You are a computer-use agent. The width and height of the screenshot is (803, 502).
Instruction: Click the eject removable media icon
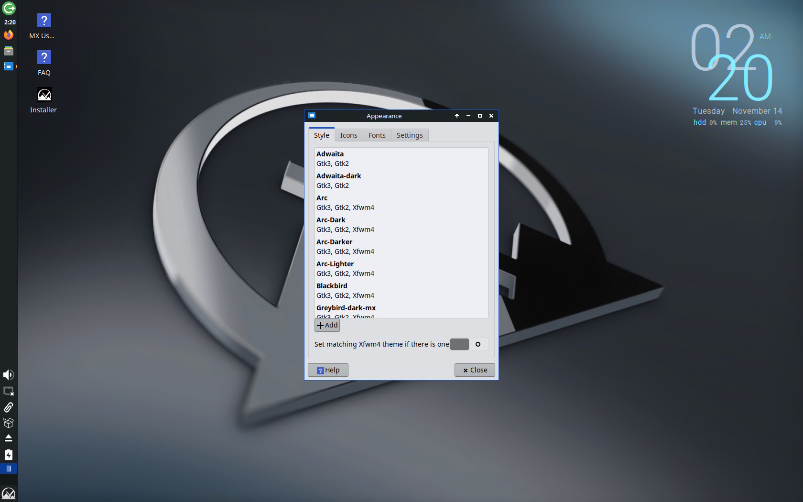pyautogui.click(x=9, y=438)
